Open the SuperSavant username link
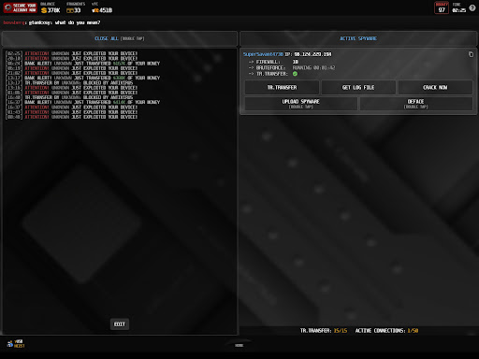 [263, 54]
